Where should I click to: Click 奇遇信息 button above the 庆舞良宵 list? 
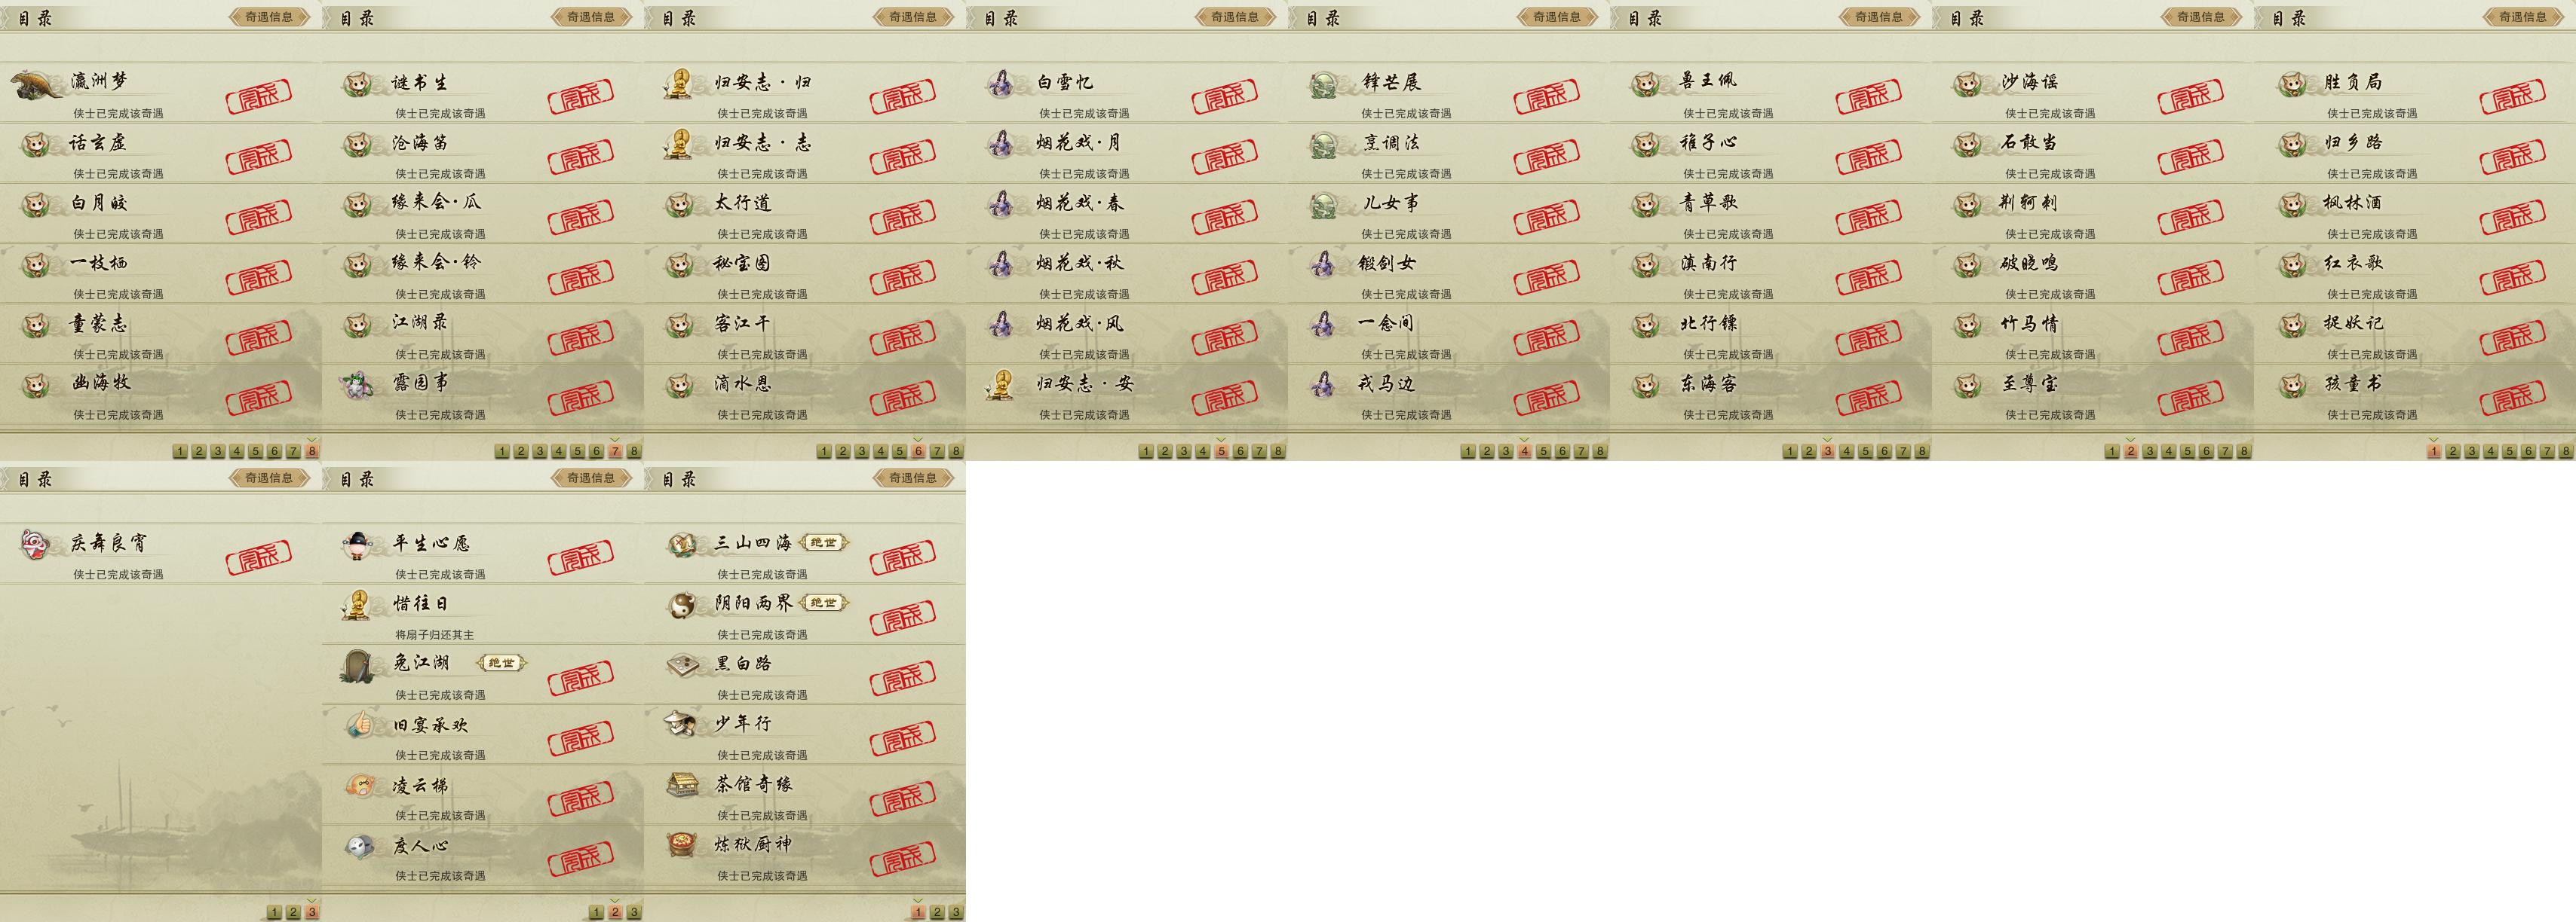pos(269,478)
